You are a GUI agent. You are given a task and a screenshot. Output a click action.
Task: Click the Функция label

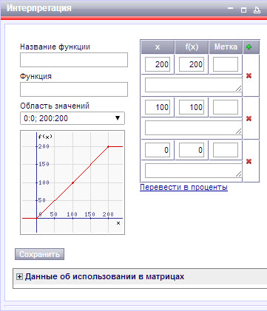coord(36,76)
